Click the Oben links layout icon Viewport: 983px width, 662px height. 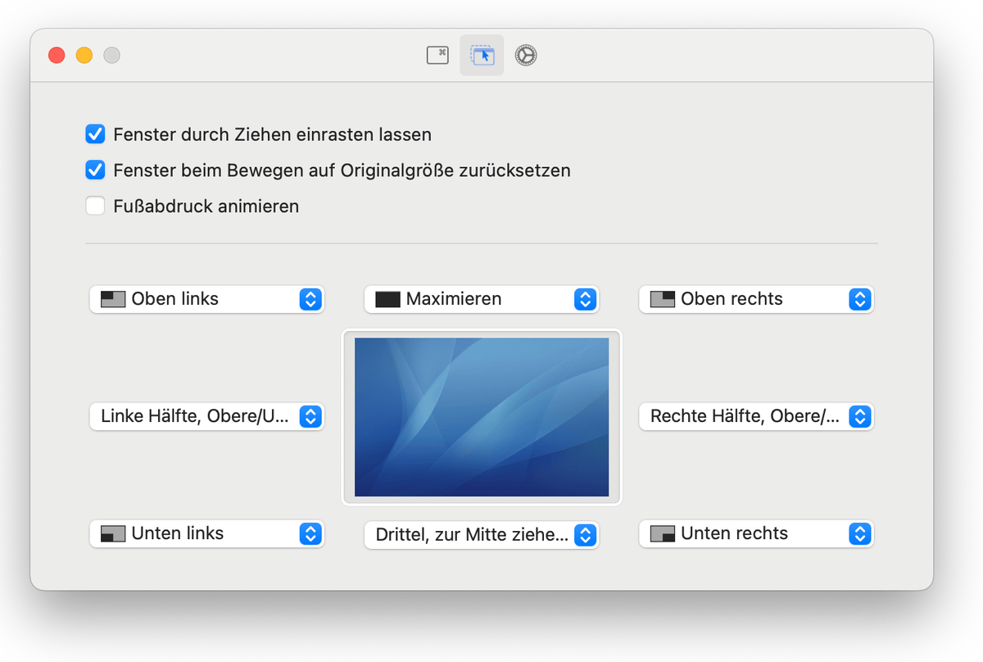coord(113,299)
